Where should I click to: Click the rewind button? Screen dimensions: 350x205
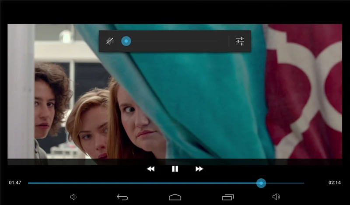[151, 169]
